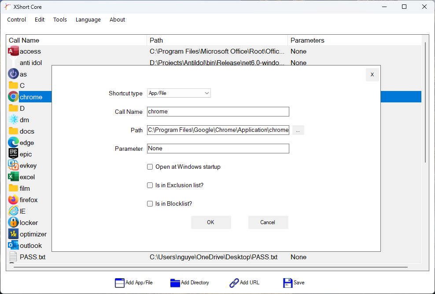Click the Call Name column header
435x294 pixels.
pyautogui.click(x=76, y=40)
